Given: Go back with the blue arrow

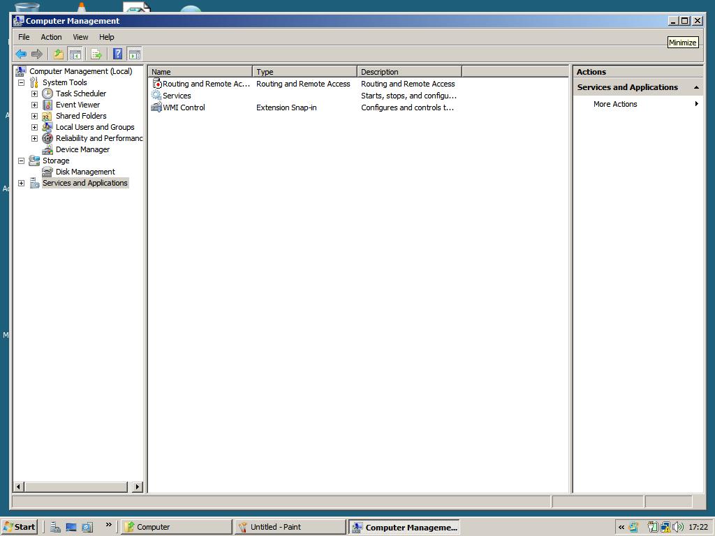Looking at the screenshot, I should [20, 54].
